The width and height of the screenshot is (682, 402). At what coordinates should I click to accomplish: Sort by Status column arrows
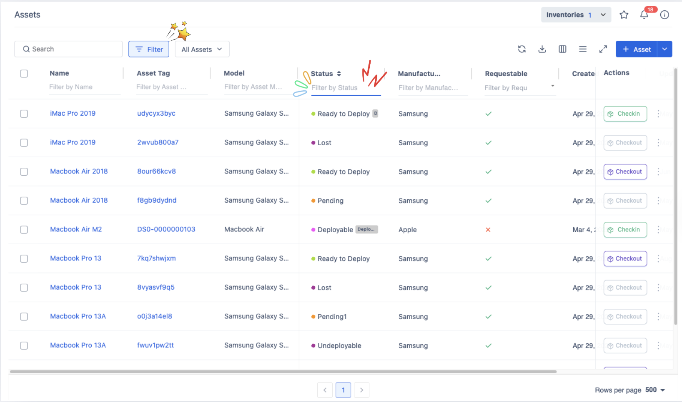click(339, 74)
